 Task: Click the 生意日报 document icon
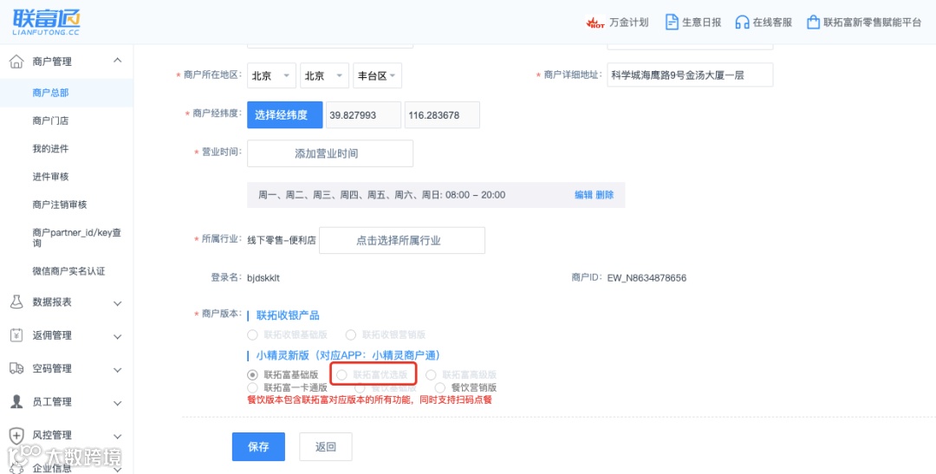(x=672, y=22)
